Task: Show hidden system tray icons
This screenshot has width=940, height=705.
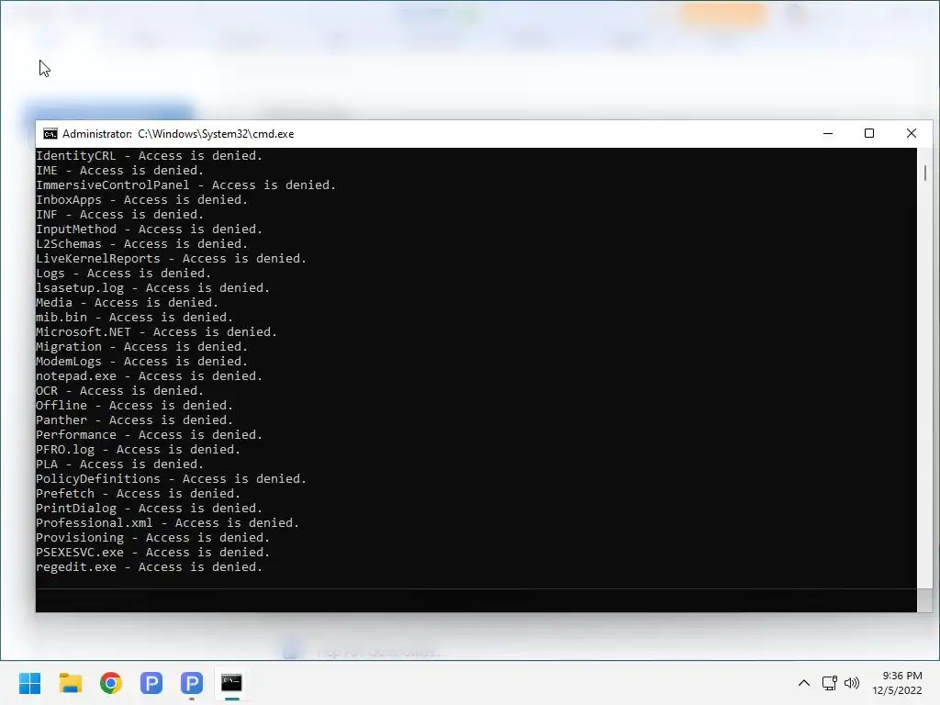Action: pos(804,683)
